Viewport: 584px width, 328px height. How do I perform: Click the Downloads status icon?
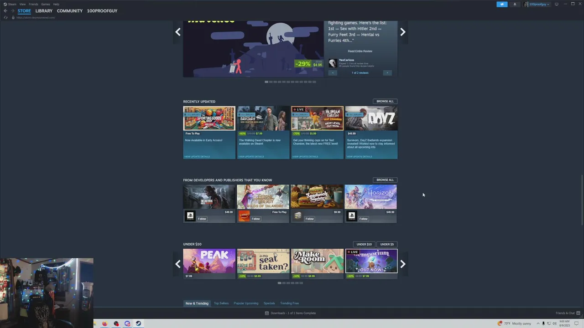tap(267, 313)
